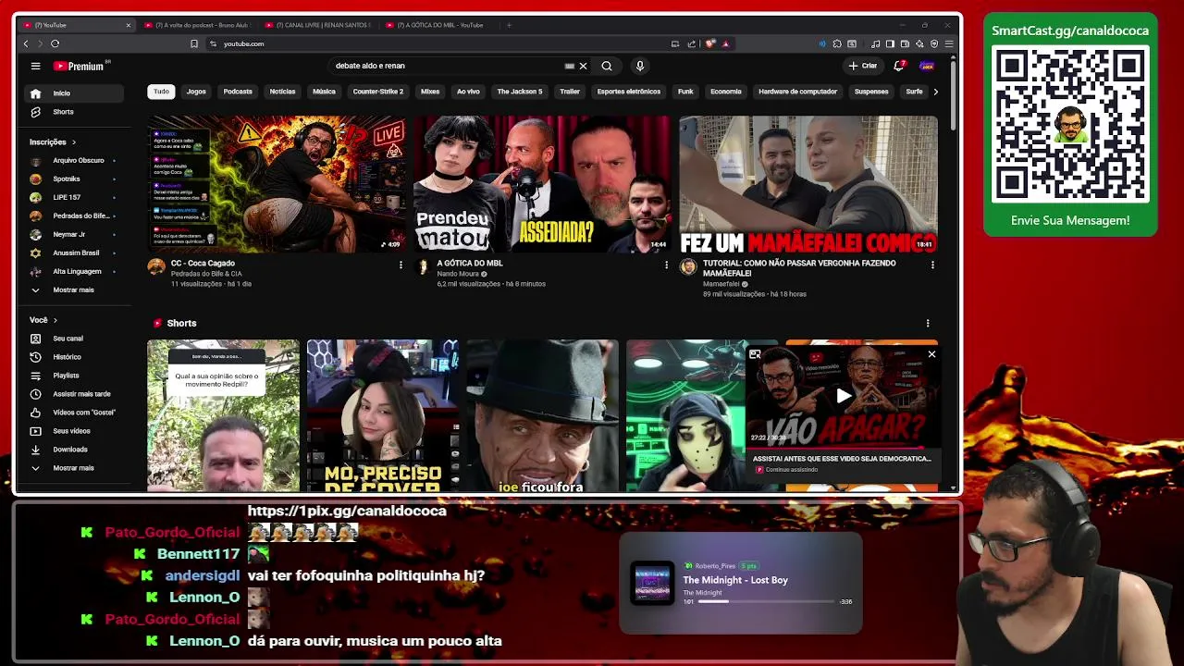Click the bookmark icon beside the address bar
1184x666 pixels.
(193, 43)
